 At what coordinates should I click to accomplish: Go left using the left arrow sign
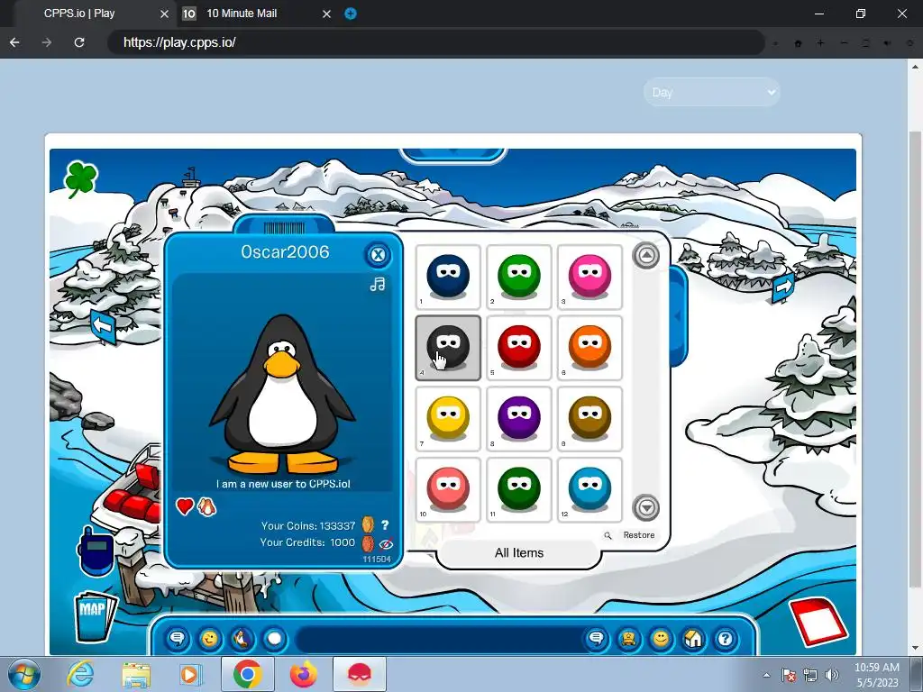(x=104, y=326)
